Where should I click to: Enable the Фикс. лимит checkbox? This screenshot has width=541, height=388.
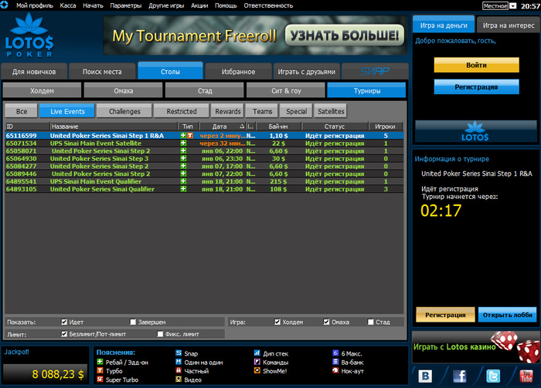pos(160,334)
